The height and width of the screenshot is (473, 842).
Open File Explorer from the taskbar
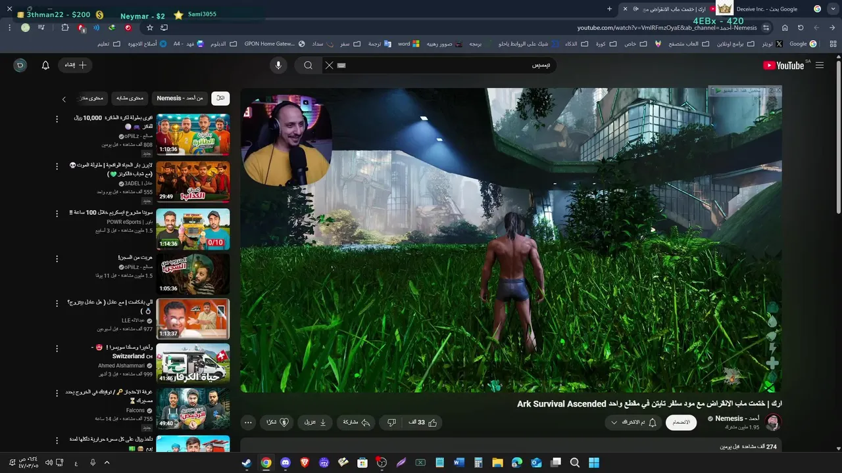coord(498,462)
